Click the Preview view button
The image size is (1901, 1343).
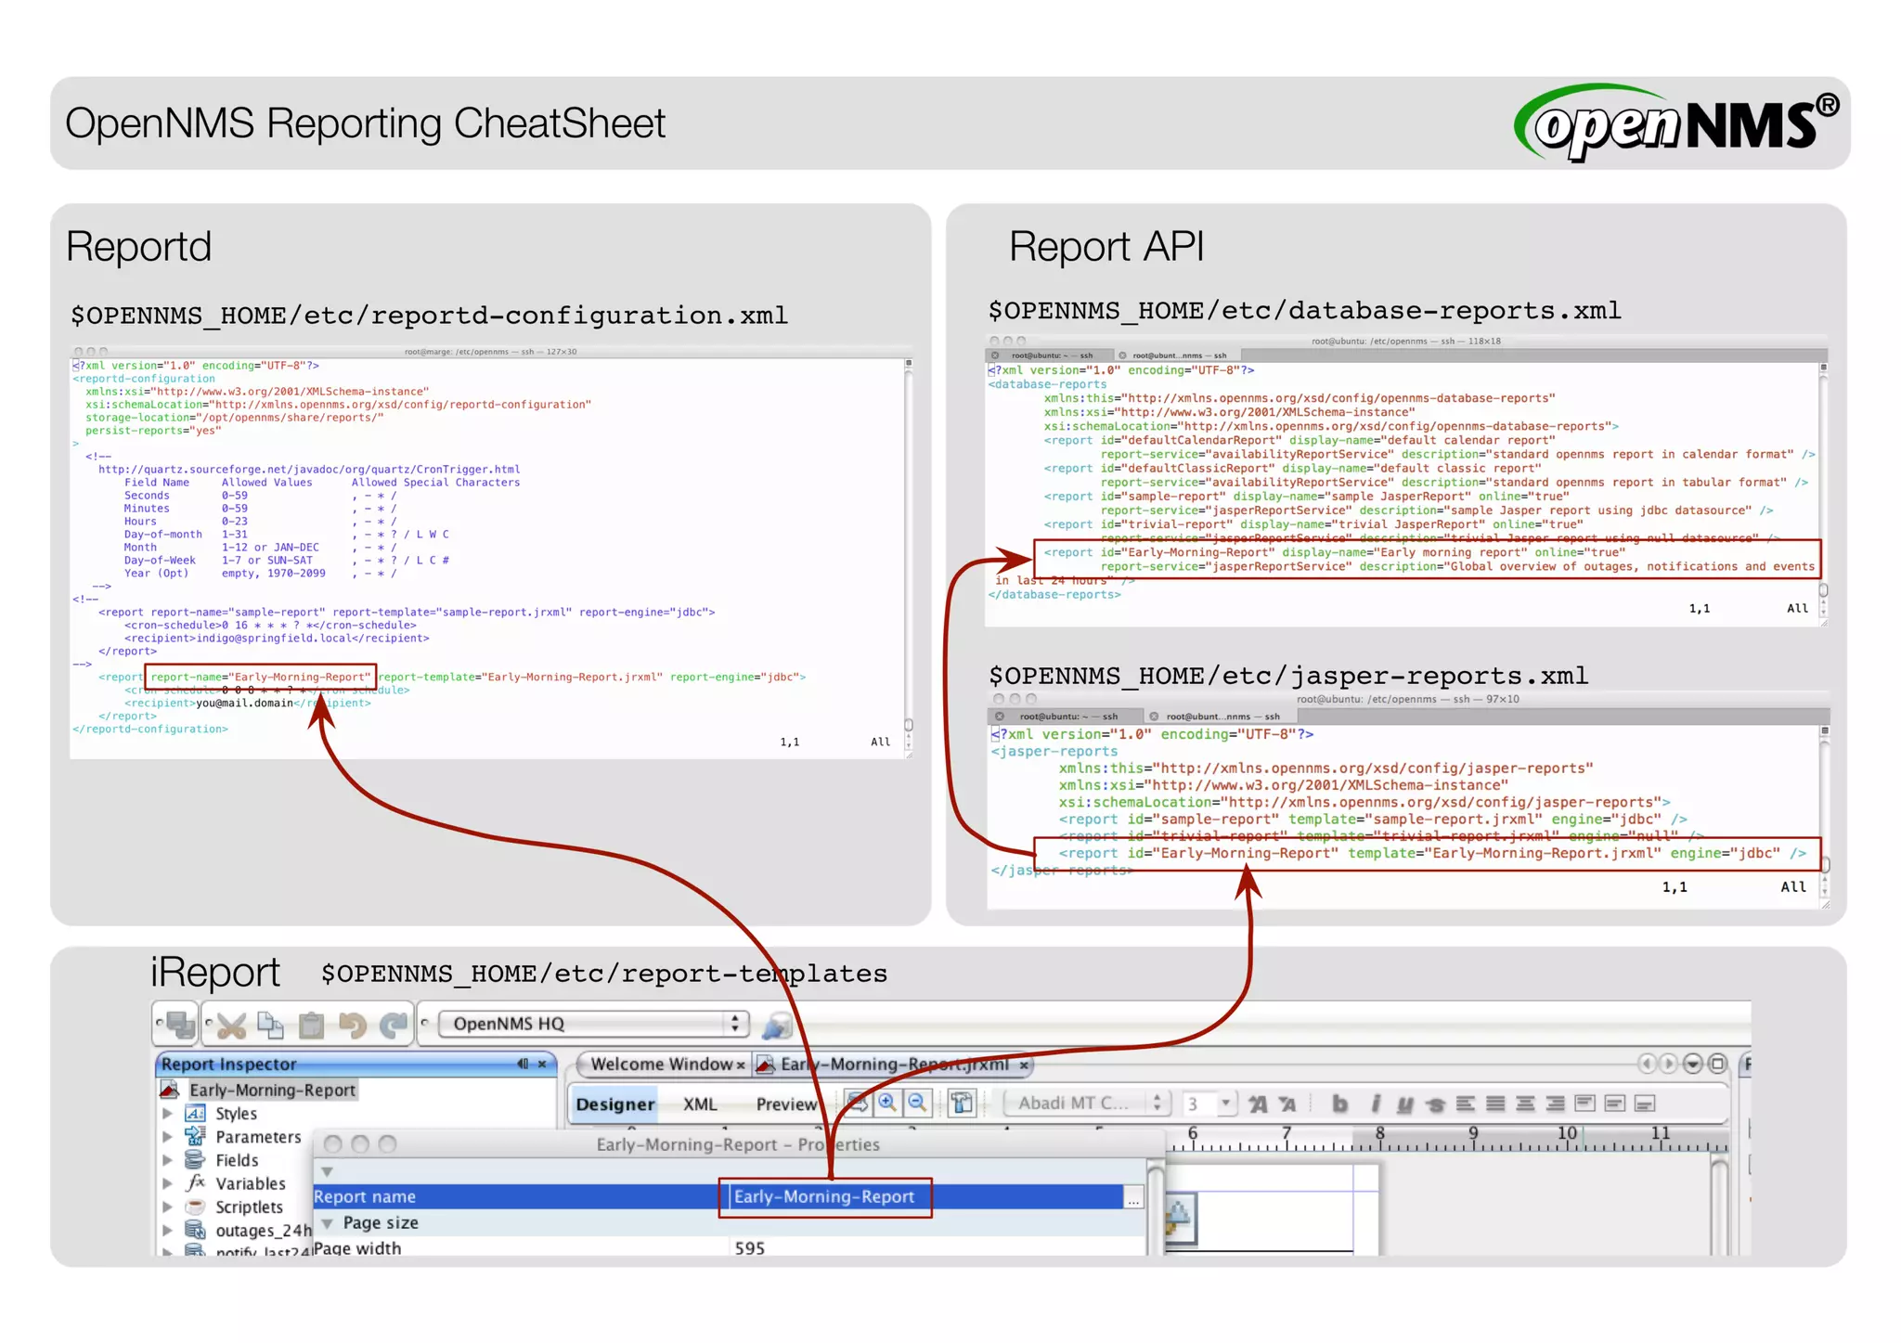785,1104
